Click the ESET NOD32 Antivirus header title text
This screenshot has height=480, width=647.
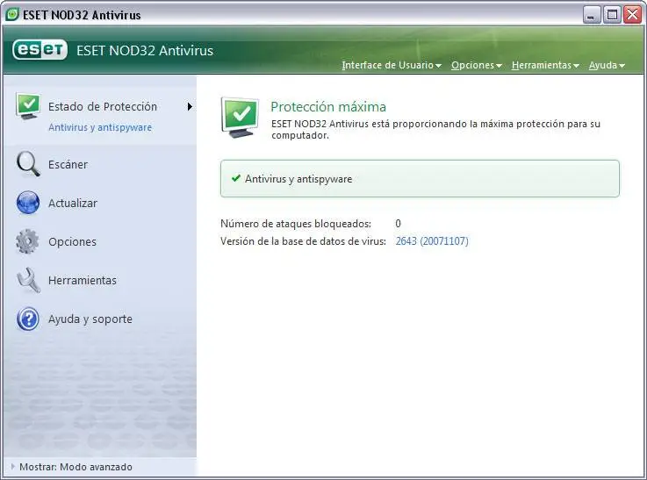[145, 50]
